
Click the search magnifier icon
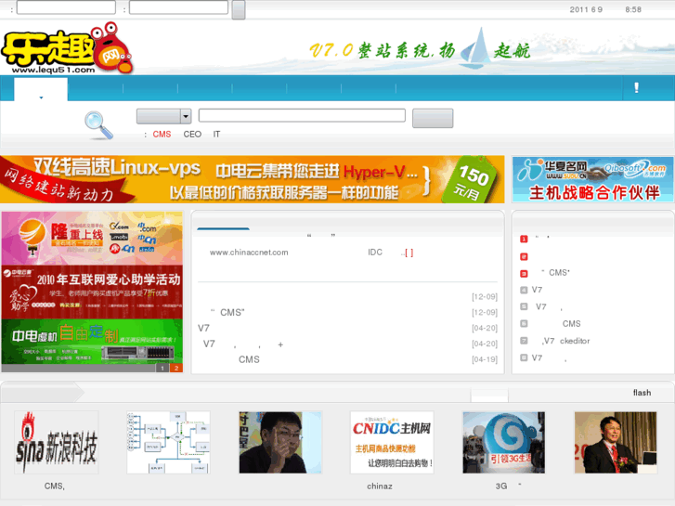coord(98,125)
